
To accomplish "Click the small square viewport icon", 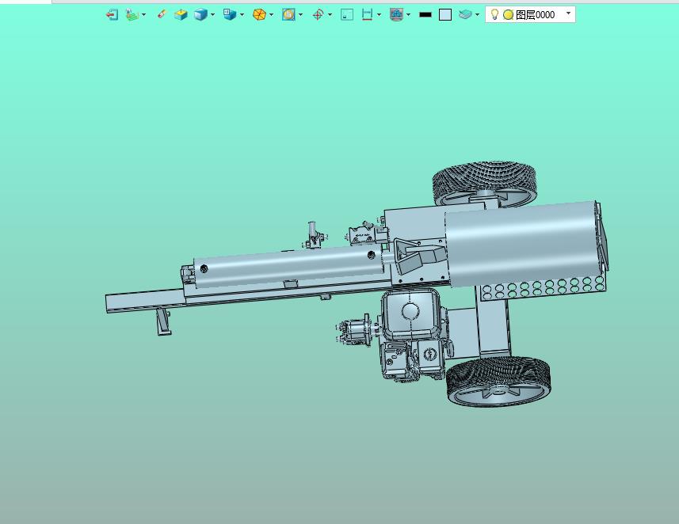I will click(347, 15).
